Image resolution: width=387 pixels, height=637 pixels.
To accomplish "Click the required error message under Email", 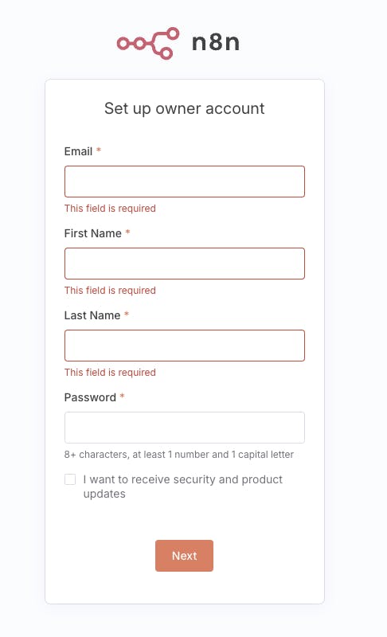I will pyautogui.click(x=110, y=209).
